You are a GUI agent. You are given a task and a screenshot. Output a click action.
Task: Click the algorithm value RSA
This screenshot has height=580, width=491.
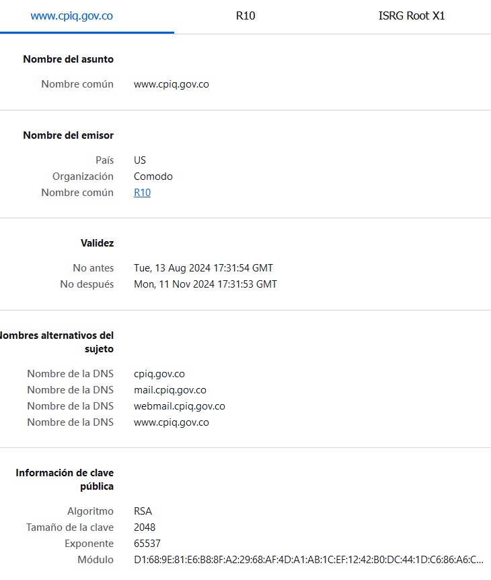click(x=143, y=511)
